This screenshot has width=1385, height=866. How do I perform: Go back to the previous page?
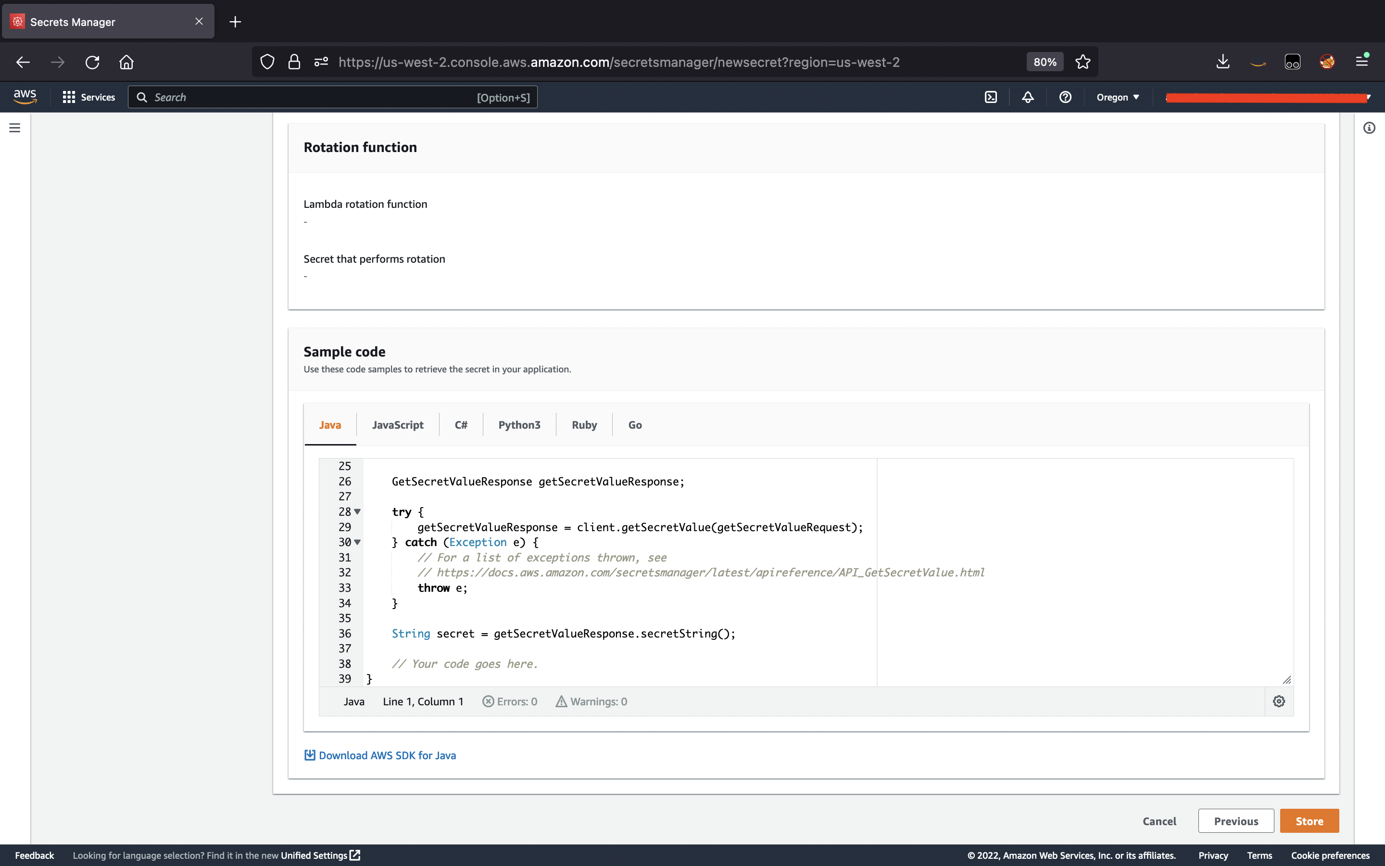click(x=23, y=62)
